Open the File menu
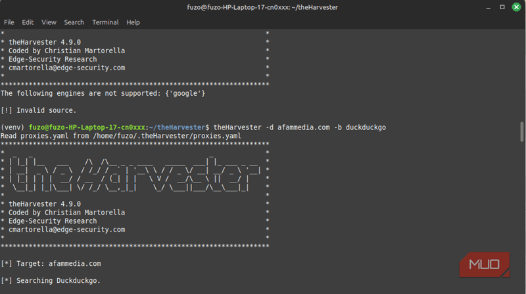 (9, 22)
